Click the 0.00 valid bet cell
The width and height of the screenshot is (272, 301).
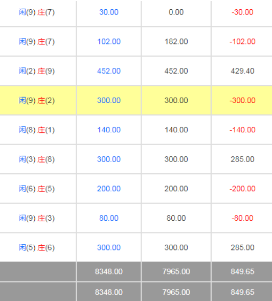tap(176, 12)
